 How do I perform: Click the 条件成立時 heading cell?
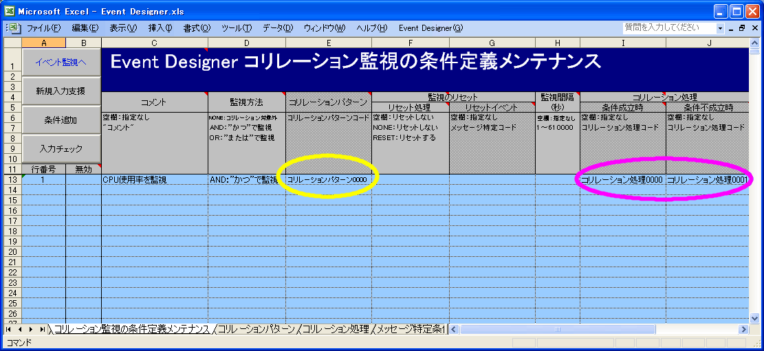tap(623, 107)
